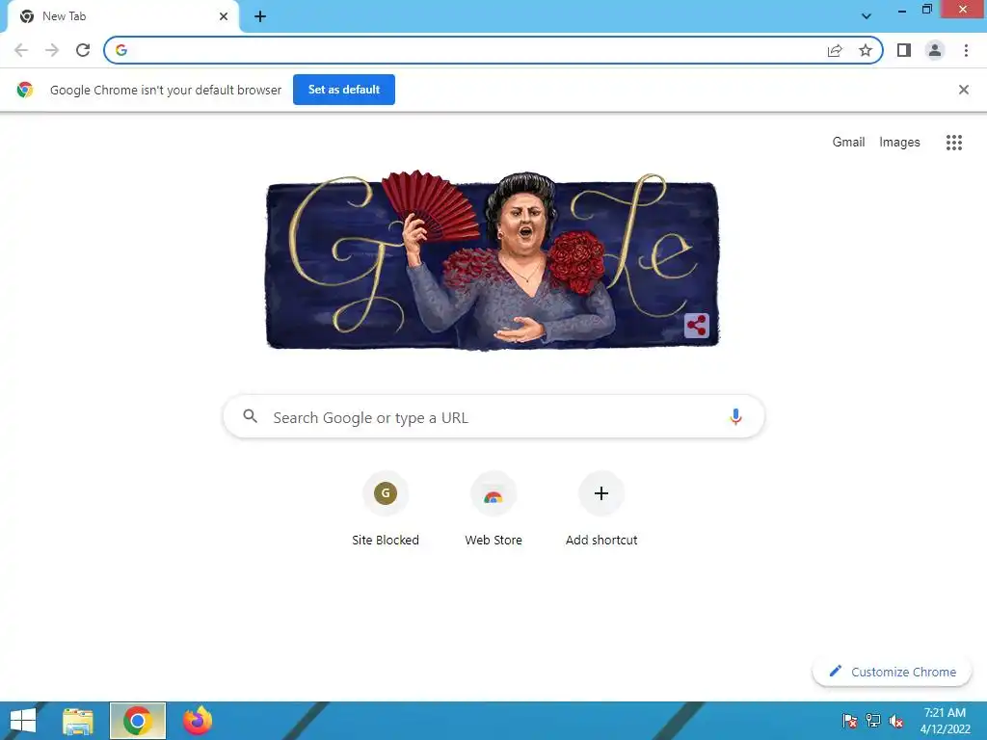Open Chrome three-dot menu

(x=966, y=50)
